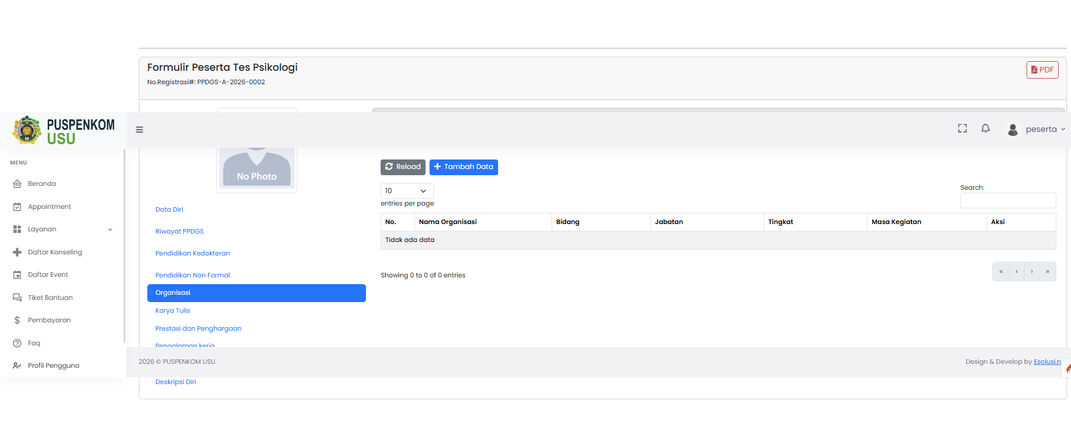Image resolution: width=1071 pixels, height=429 pixels.
Task: Go to Riwayat PPDGS section
Action: [179, 231]
